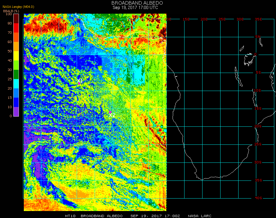Click the 'SEP 19, 2017 17:00Z' footer text
This screenshot has width=276, height=218.
[155, 216]
